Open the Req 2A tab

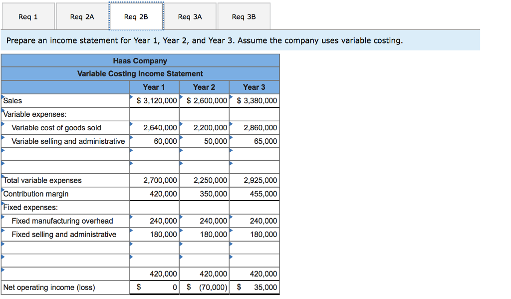(81, 16)
